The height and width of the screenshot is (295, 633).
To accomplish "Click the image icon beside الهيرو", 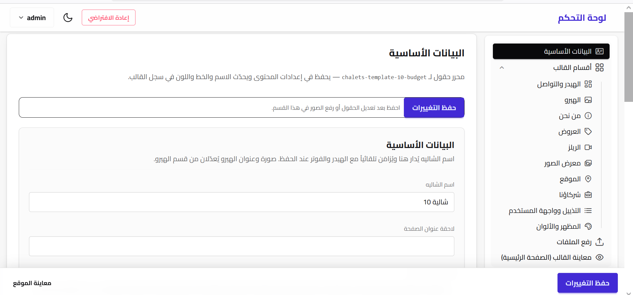I will click(588, 100).
